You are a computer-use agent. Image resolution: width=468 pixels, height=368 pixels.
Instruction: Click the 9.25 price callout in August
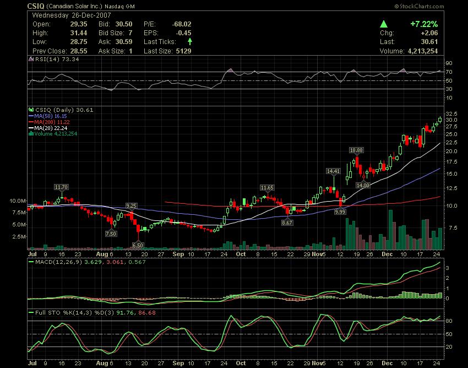coord(131,206)
